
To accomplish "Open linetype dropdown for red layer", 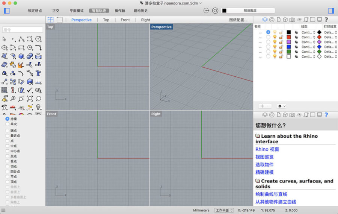I will (308, 37).
